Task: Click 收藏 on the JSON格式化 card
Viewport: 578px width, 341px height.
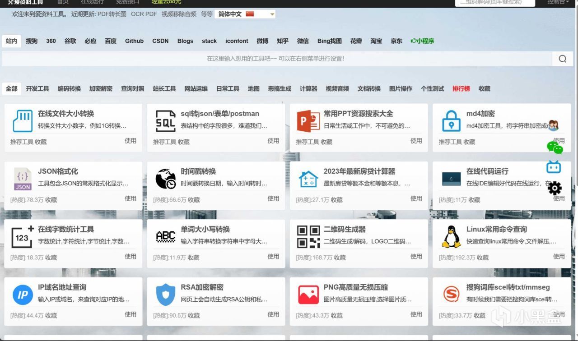Action: tap(51, 200)
